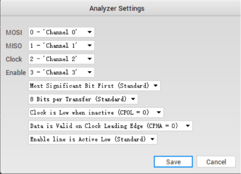This screenshot has width=241, height=174.
Task: Open the Most Significant Bit First dropdown
Action: (x=94, y=86)
